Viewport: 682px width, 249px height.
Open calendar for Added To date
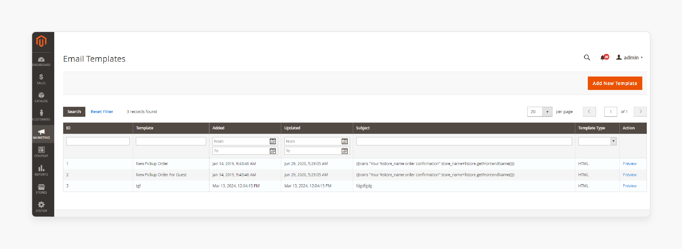(273, 151)
